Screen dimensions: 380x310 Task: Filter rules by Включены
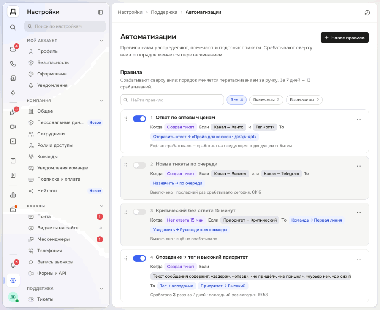click(266, 100)
